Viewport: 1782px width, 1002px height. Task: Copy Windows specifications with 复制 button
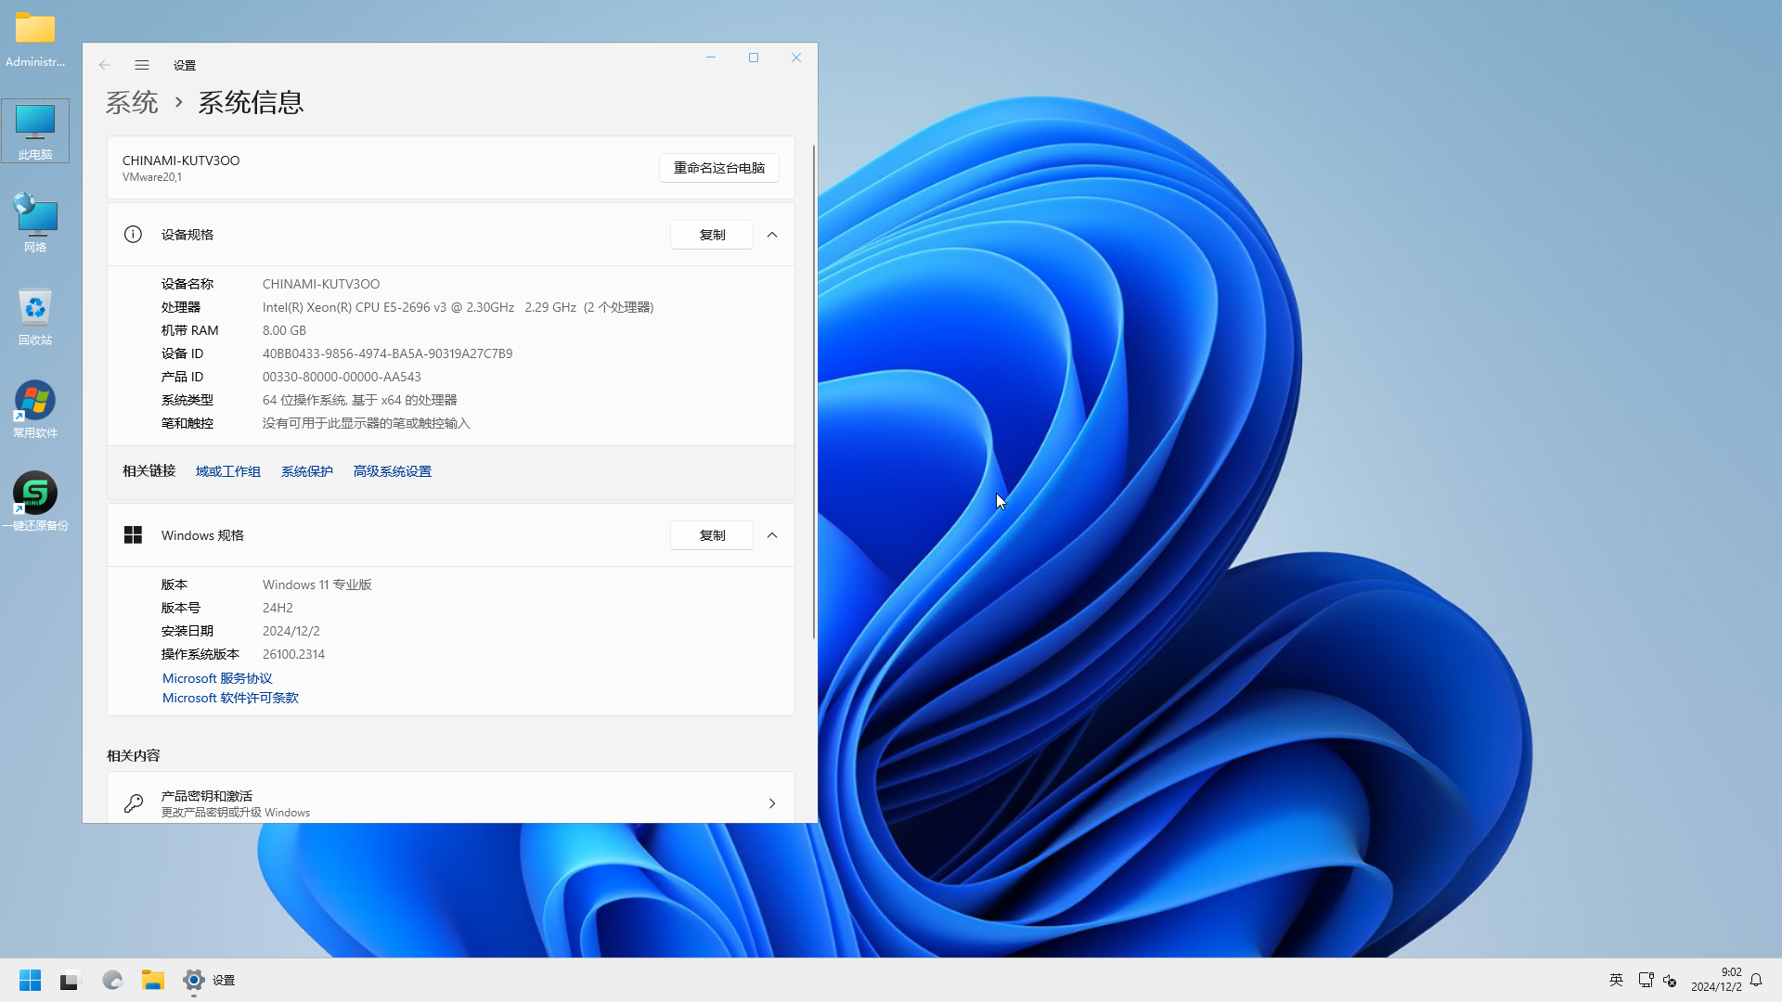click(712, 535)
